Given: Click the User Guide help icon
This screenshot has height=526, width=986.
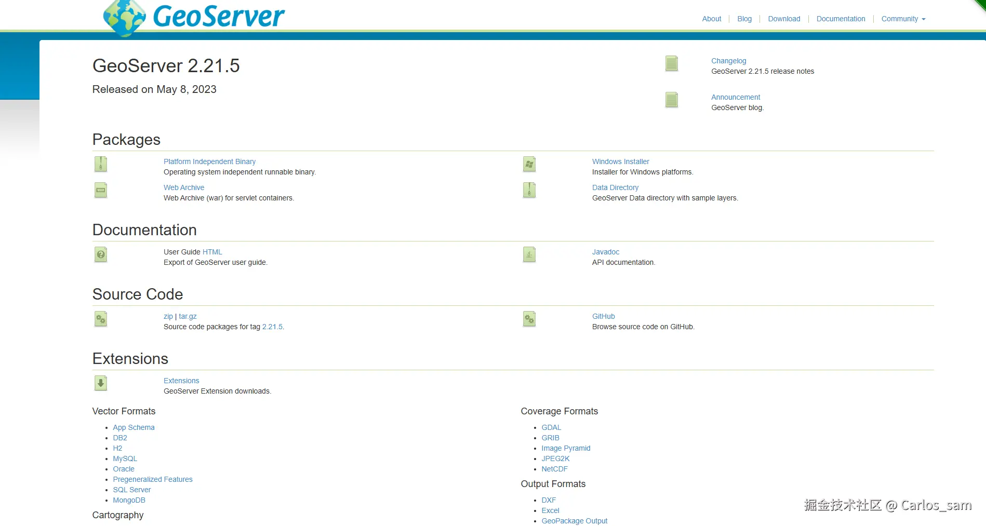Looking at the screenshot, I should [101, 254].
